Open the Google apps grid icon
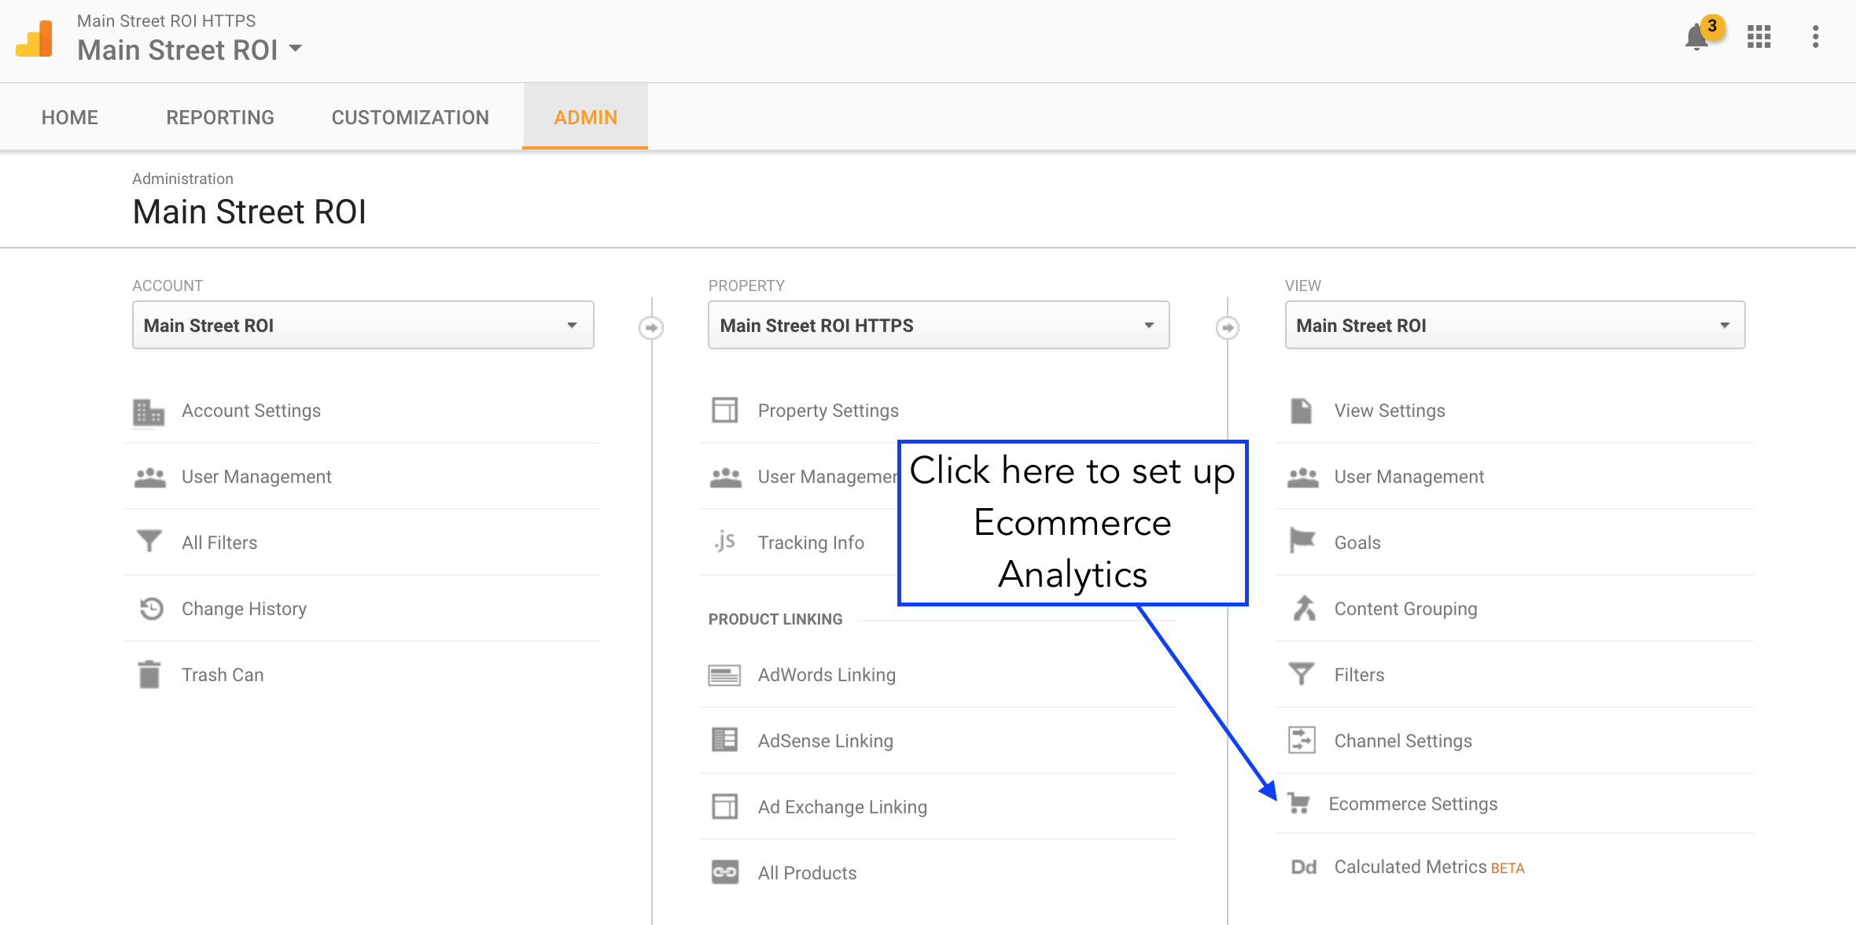 click(x=1758, y=37)
